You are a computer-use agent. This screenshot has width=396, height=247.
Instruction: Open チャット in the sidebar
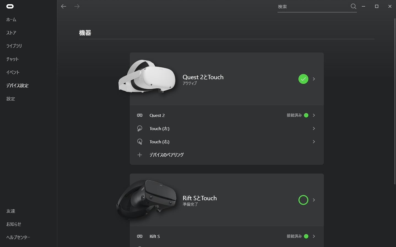(12, 59)
